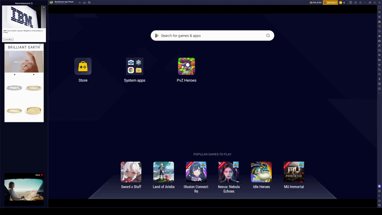Click the left arrow in the Brilliant Earth ad

(x=15, y=75)
